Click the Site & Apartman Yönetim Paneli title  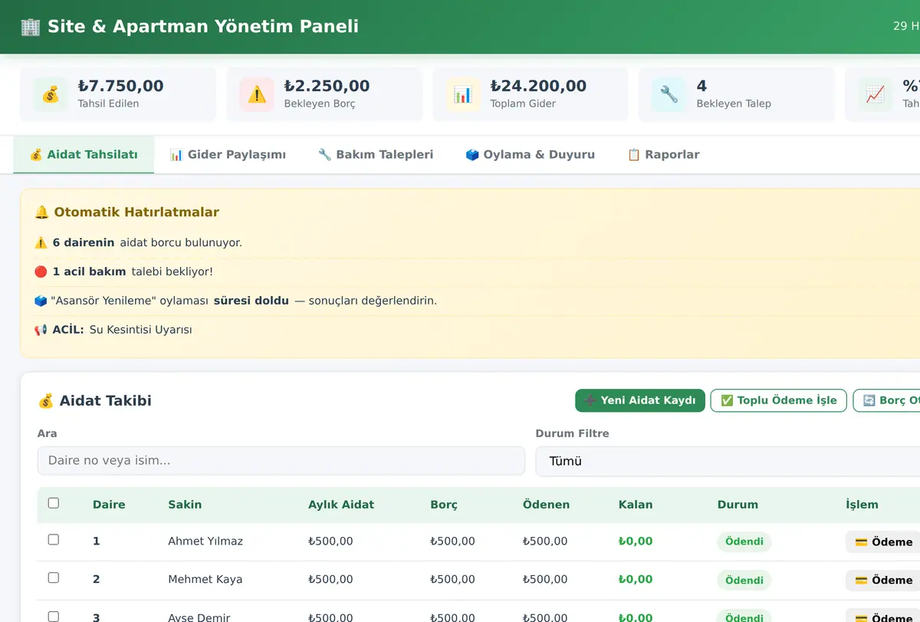pos(203,26)
